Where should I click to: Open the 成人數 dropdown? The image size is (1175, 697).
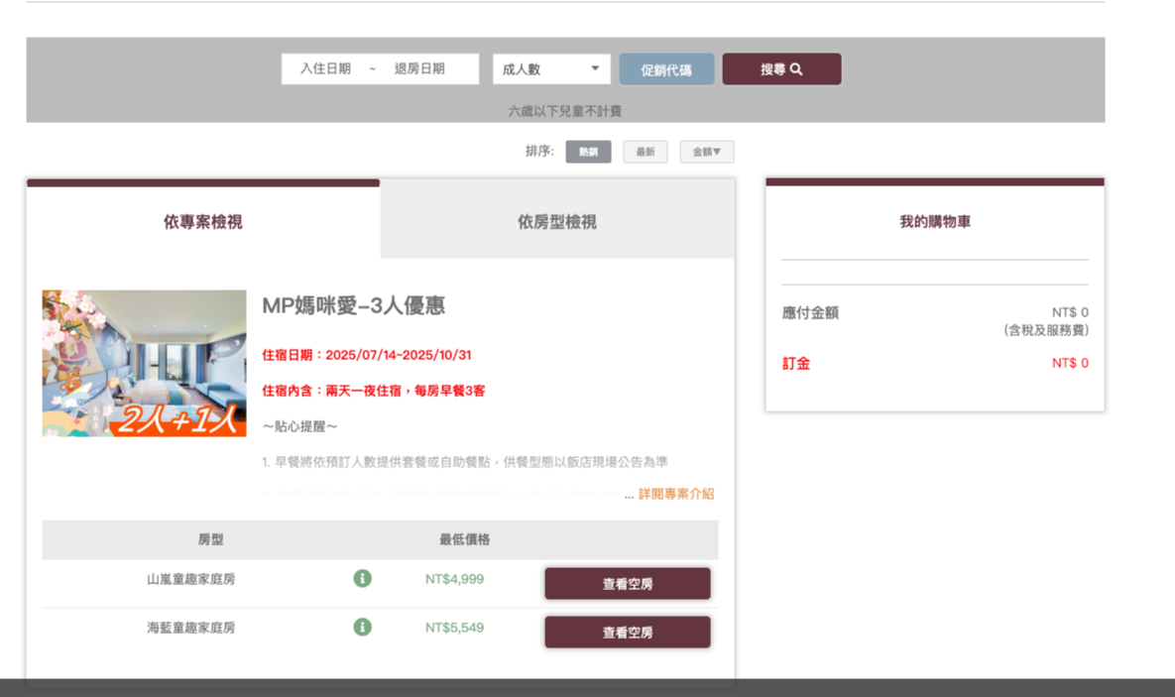(x=551, y=69)
